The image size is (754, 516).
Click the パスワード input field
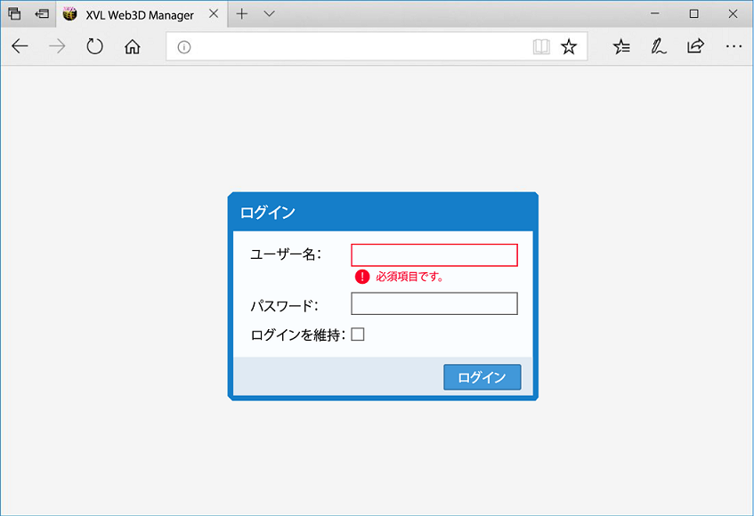pos(434,303)
